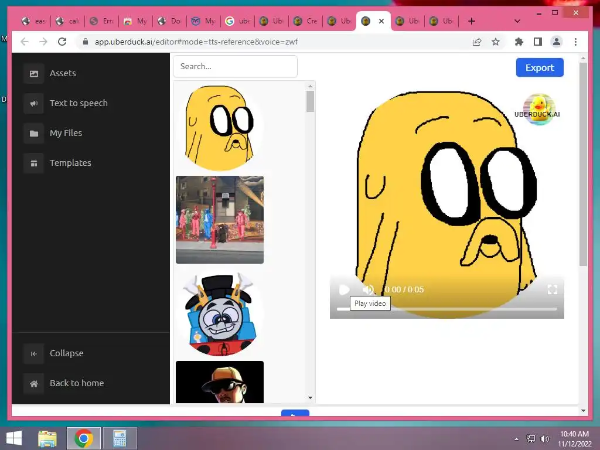Image resolution: width=600 pixels, height=450 pixels.
Task: Switch to the 'Err' tab
Action: pos(102,21)
